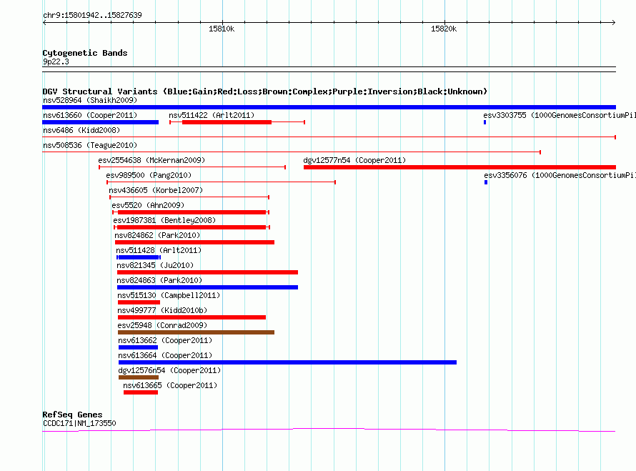This screenshot has height=471, width=636.
Task: Open the nsv613660 (Cooper2011) variant label
Action: tap(90, 115)
